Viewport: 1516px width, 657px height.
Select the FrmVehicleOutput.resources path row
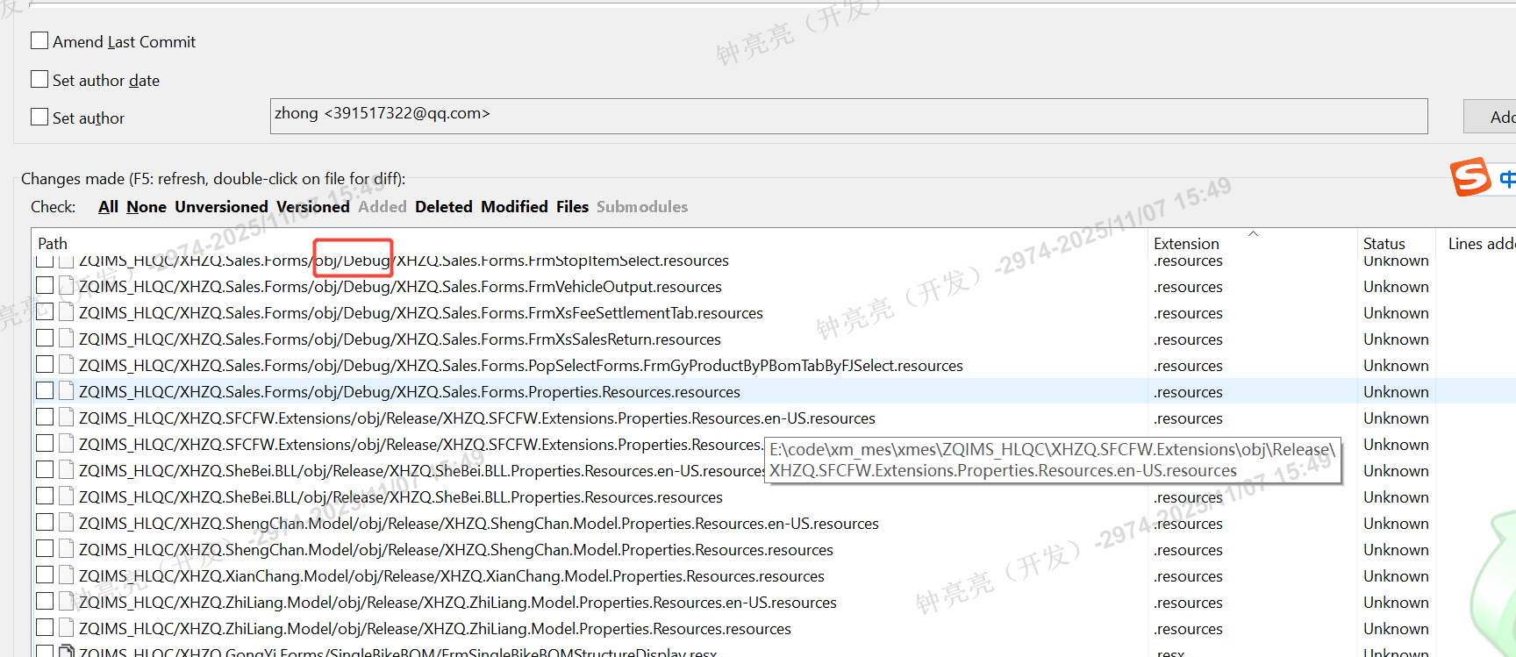(400, 287)
